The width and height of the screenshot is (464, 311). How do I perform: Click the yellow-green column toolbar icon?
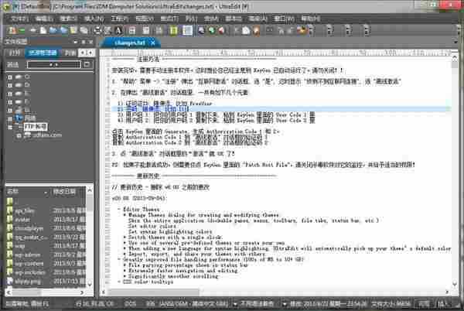click(173, 30)
